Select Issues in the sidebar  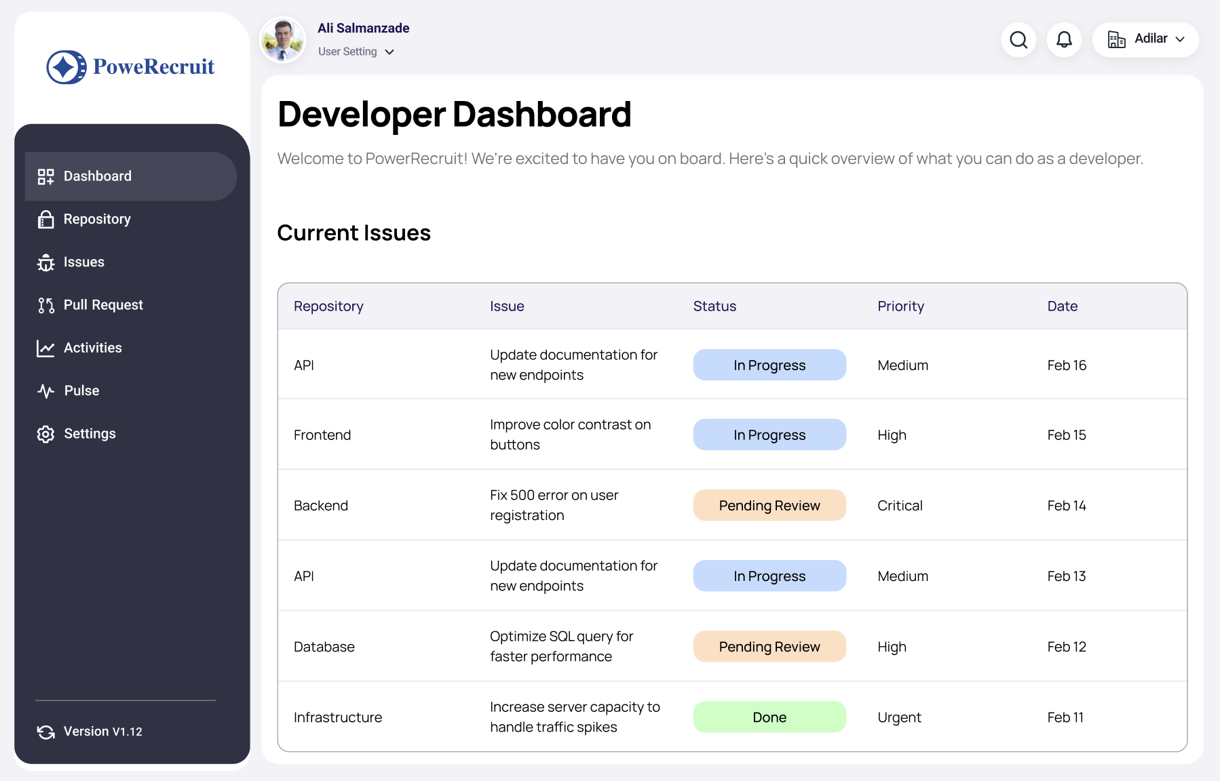pos(83,262)
